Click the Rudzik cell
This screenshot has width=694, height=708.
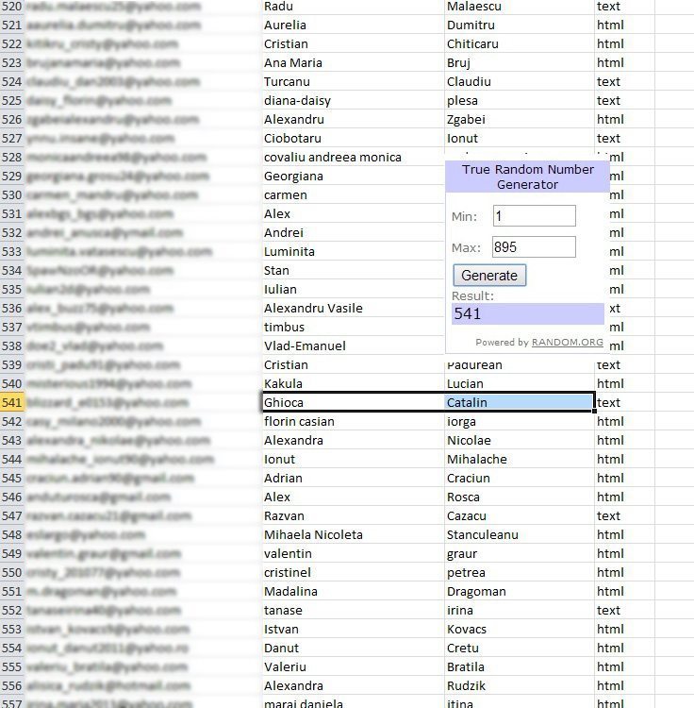(x=519, y=685)
